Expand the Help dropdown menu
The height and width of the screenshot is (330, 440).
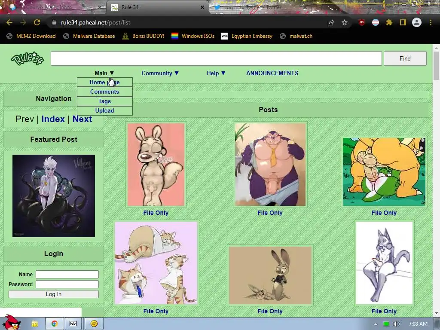216,73
